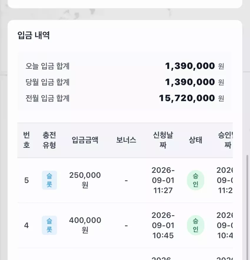Select the 충전 유형 column header
Viewport: 250px width, 260px height.
pyautogui.click(x=49, y=140)
